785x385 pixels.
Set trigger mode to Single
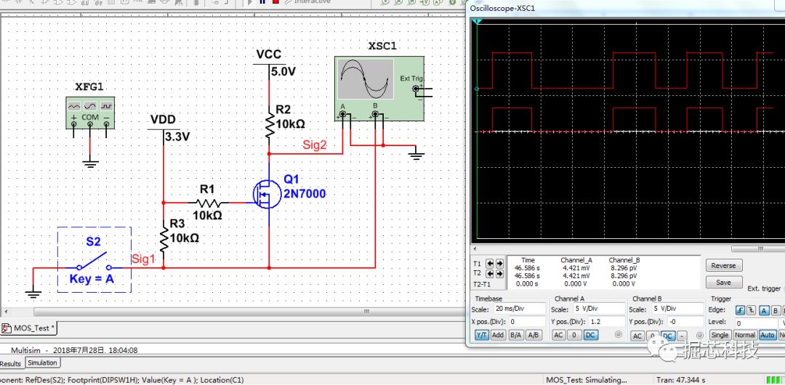pyautogui.click(x=720, y=335)
